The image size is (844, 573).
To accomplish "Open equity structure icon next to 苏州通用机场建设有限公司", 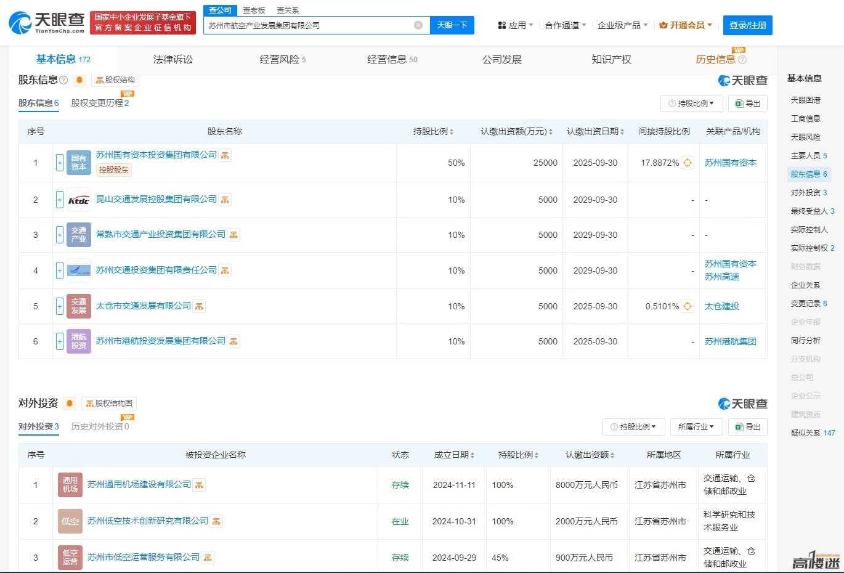I will (200, 486).
